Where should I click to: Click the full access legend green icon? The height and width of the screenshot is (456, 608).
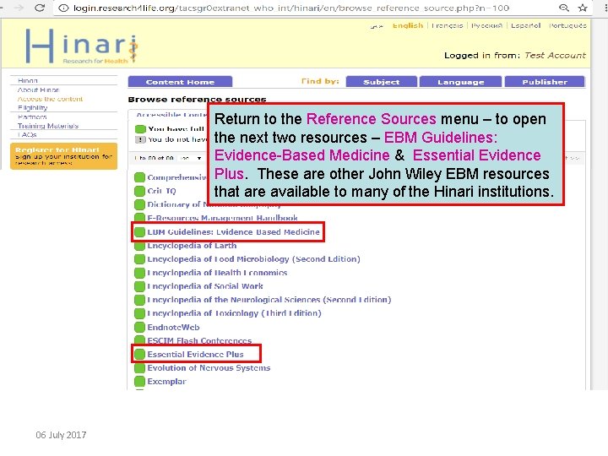pyautogui.click(x=140, y=128)
